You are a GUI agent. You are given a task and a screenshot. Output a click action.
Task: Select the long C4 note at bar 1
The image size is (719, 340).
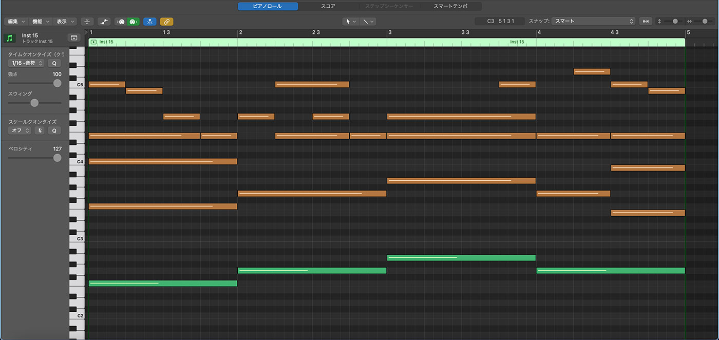(x=163, y=162)
